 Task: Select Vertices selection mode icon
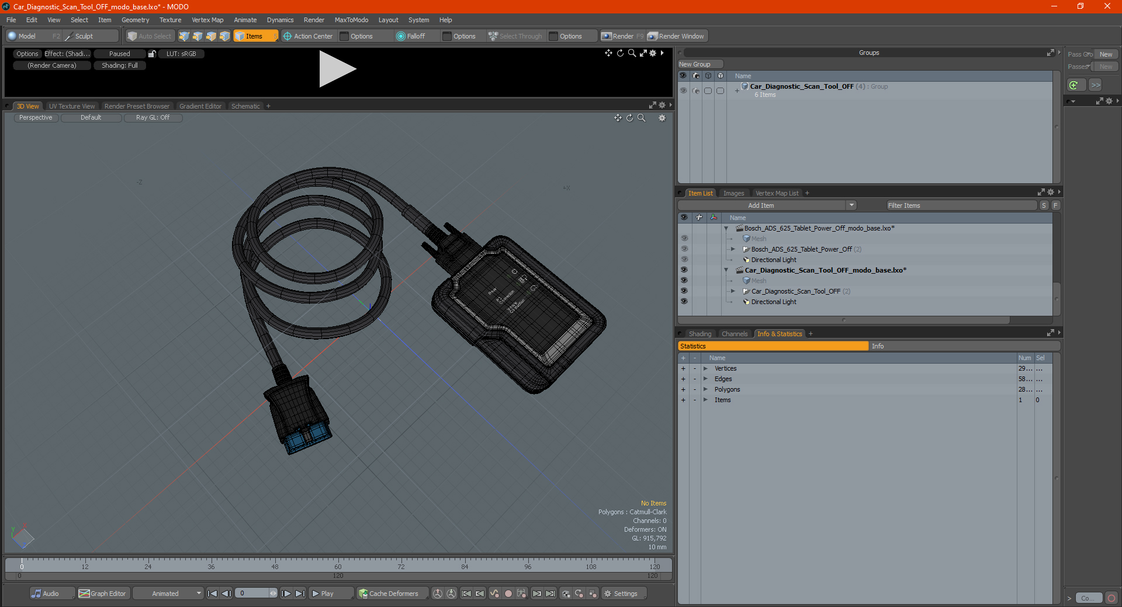click(184, 36)
